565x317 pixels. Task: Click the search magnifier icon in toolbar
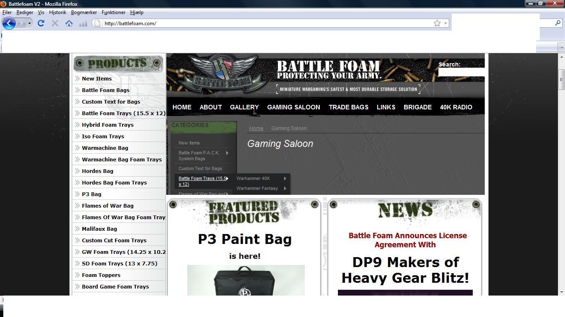tap(558, 23)
